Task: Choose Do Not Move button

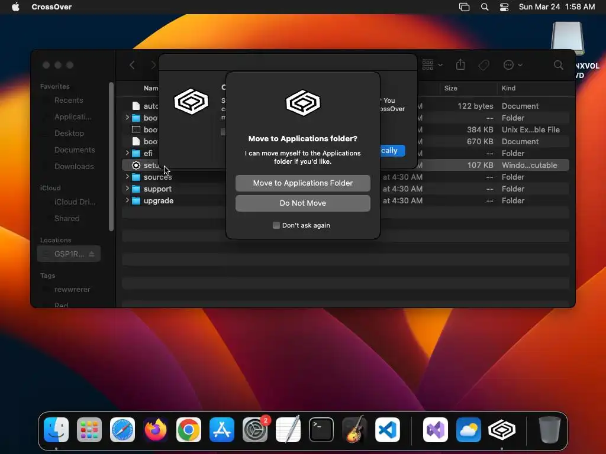Action: click(302, 203)
